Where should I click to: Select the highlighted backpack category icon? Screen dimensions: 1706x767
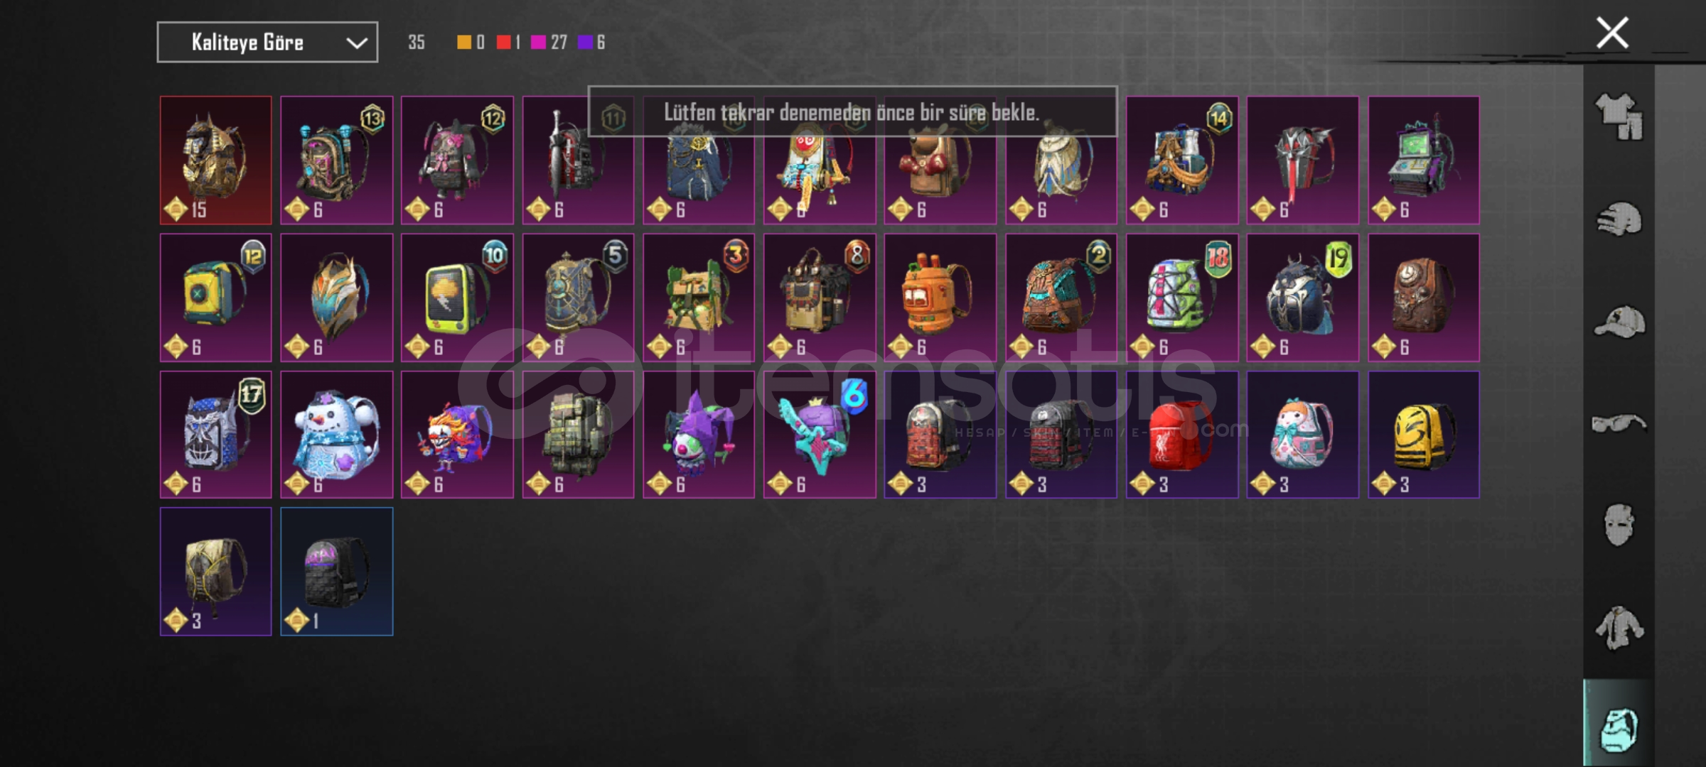coord(1619,729)
